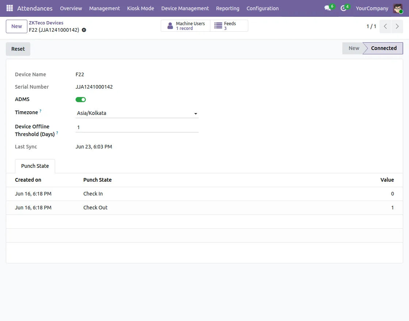Open the Check In punch state row
The height and width of the screenshot is (321, 409).
[204, 194]
